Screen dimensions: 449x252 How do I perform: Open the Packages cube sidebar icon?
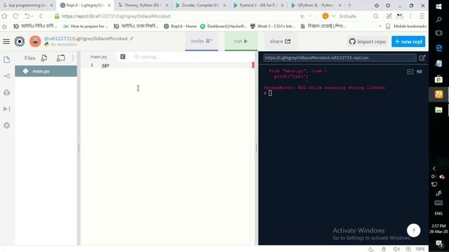[6, 92]
